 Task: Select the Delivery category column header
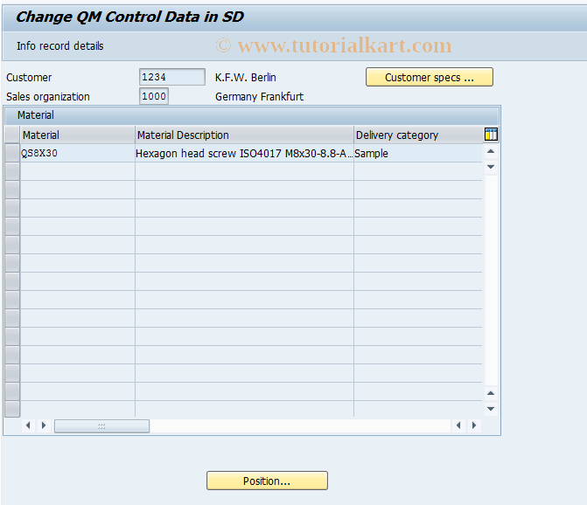418,135
